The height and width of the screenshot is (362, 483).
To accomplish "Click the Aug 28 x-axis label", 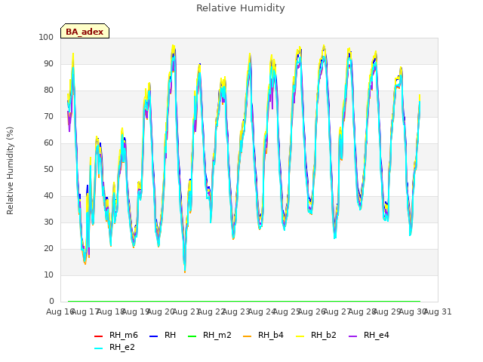I will 362,311.
